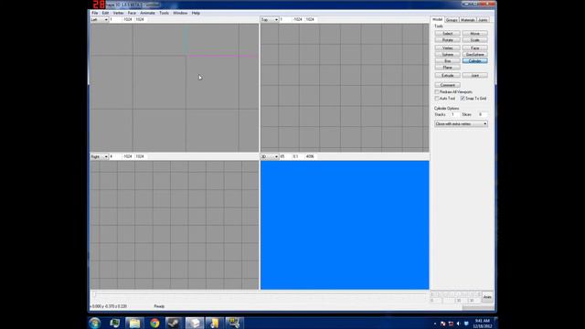This screenshot has height=329, width=585.
Task: Click the Extrude tool button
Action: 447,75
